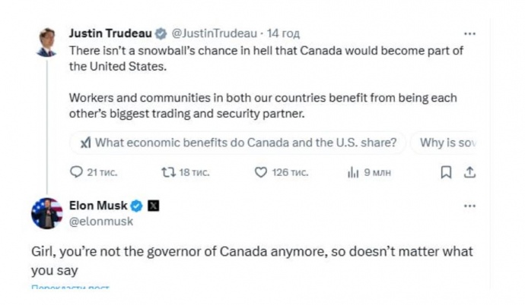This screenshot has height=305, width=525.
Task: Open Elon Musk's profile avatar
Action: tap(46, 213)
